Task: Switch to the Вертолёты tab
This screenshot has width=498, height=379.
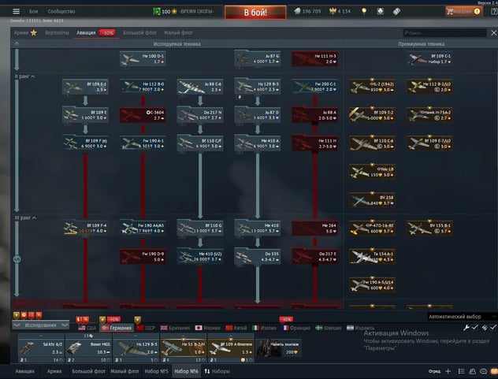Action: 58,33
